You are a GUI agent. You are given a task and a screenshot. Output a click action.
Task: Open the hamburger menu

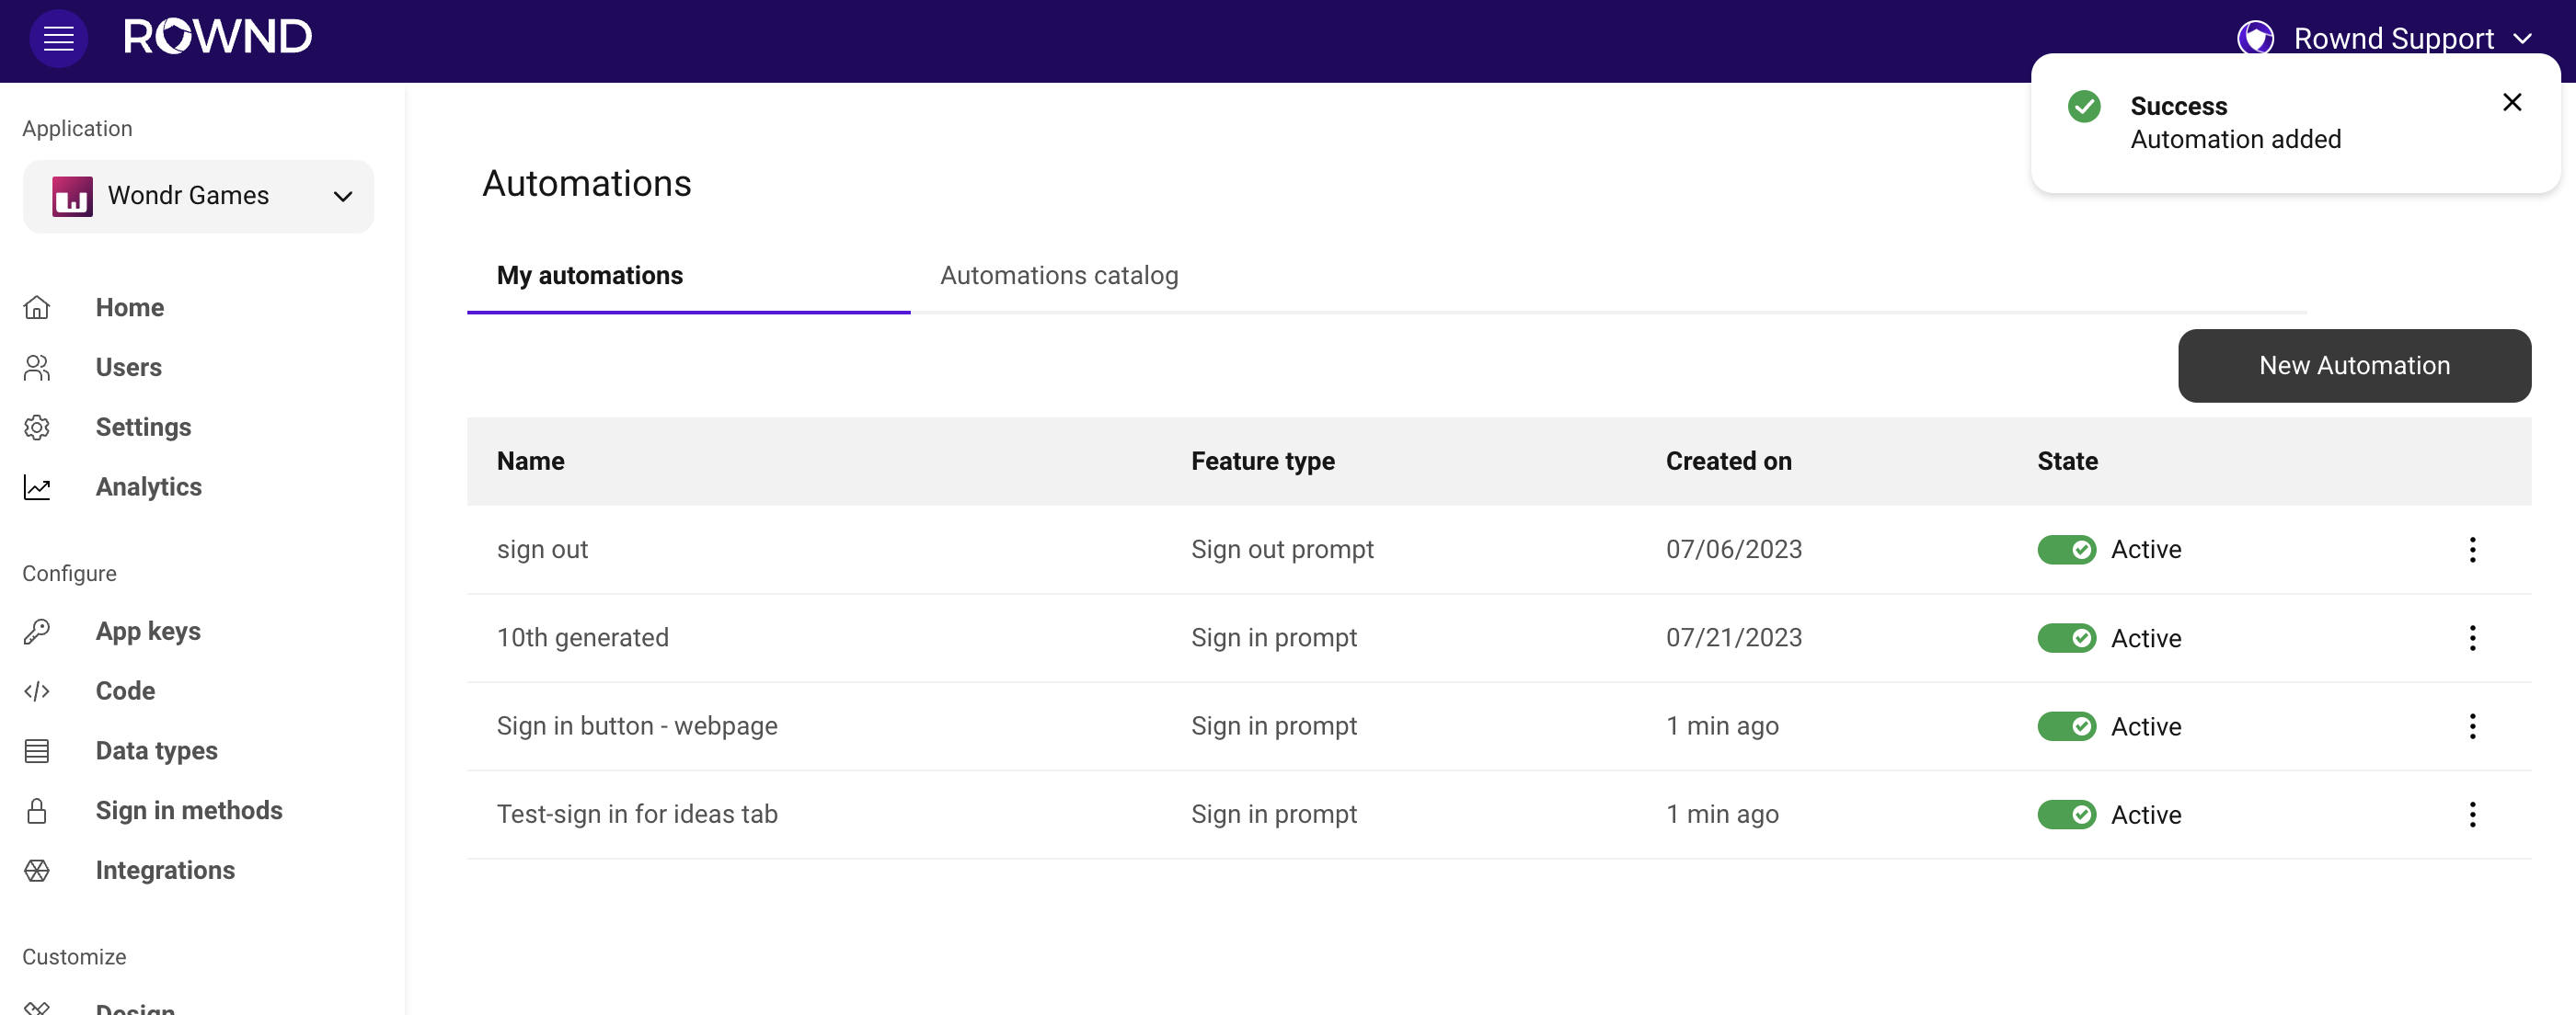[x=57, y=38]
